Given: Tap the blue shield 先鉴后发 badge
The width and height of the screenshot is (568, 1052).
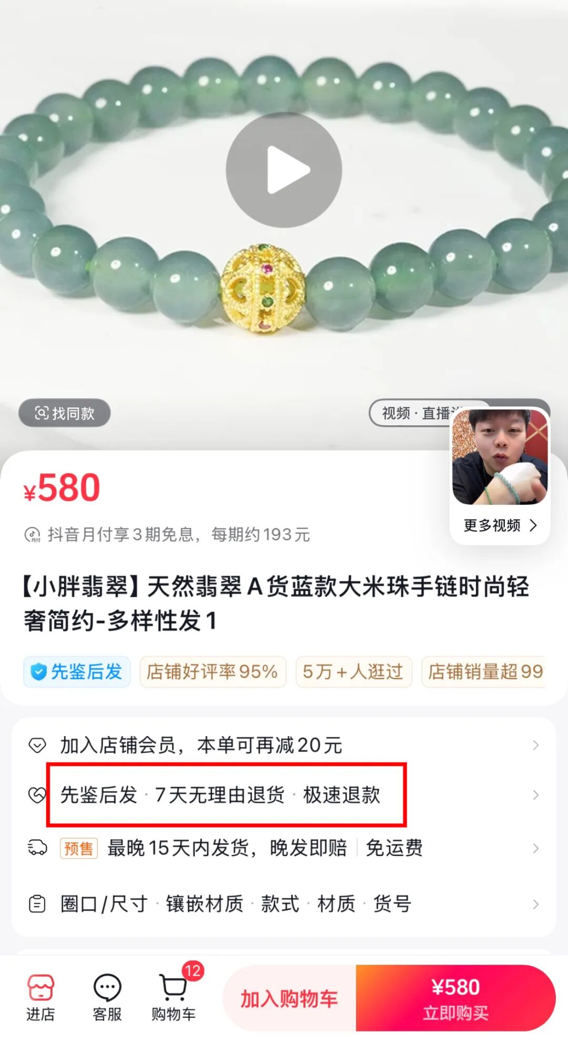Looking at the screenshot, I should point(76,672).
